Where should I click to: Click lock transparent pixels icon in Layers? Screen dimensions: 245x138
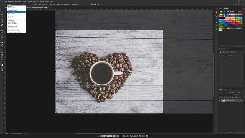point(224,98)
